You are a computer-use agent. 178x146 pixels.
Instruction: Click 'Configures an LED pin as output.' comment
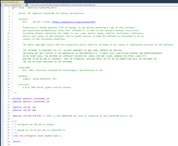click(36, 124)
